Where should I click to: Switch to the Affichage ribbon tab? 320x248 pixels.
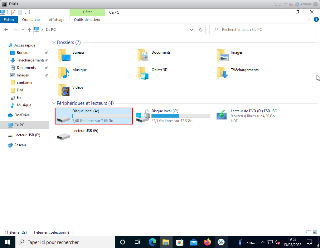(56, 20)
